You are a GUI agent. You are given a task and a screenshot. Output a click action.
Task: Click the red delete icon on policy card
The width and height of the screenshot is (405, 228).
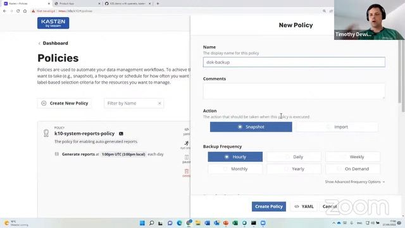pyautogui.click(x=187, y=171)
